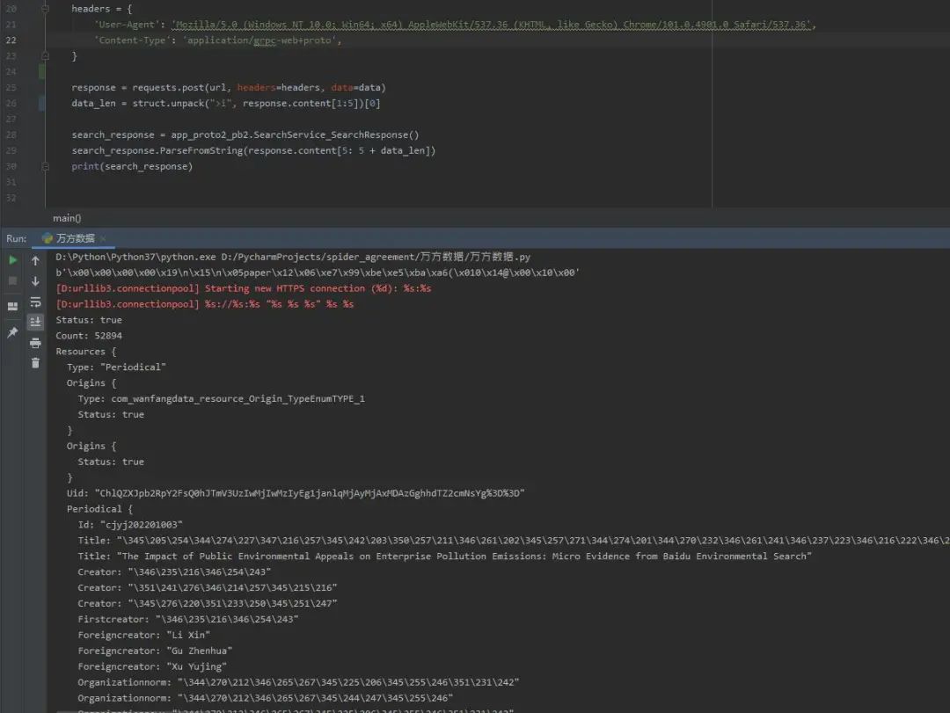The width and height of the screenshot is (950, 713).
Task: Toggle soft-wrap in the console
Action: [36, 302]
